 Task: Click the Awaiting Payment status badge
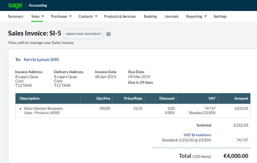(x=83, y=34)
